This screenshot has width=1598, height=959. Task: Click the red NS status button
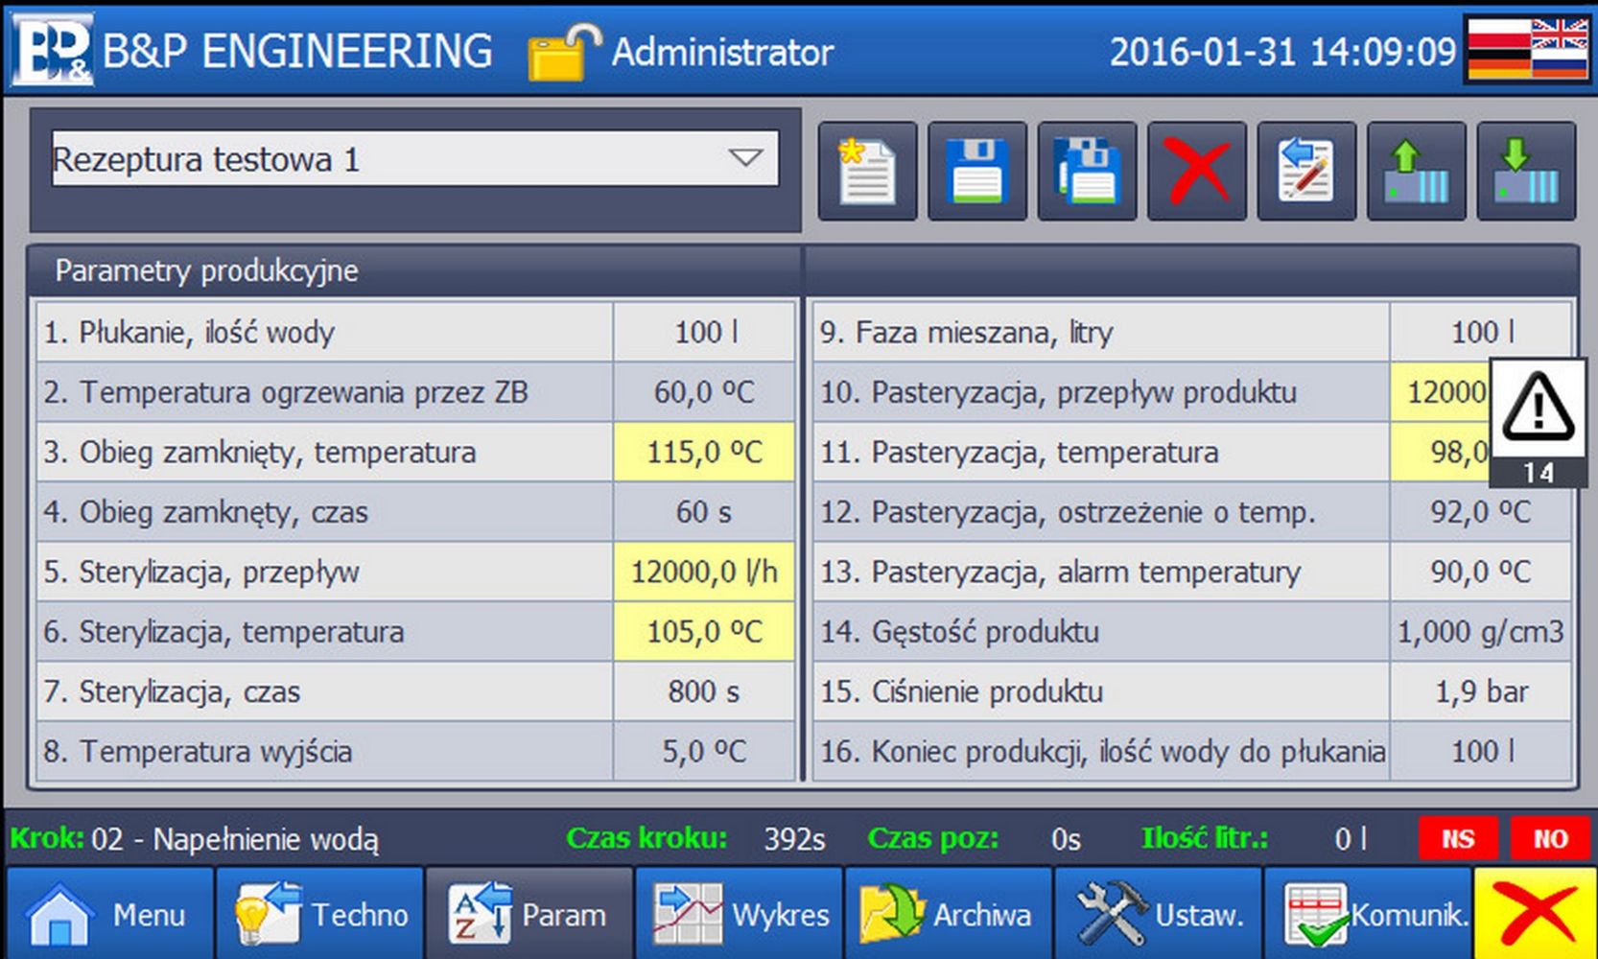[x=1457, y=839]
